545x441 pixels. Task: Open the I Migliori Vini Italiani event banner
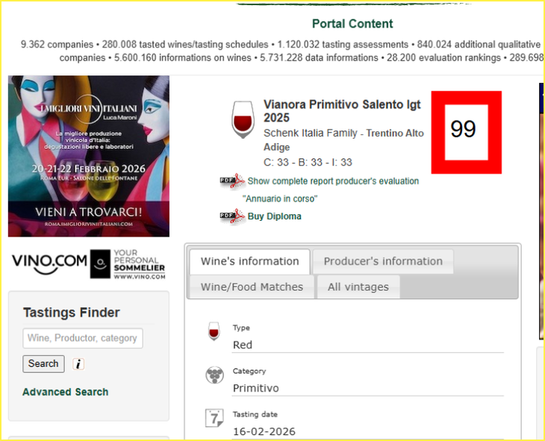click(x=89, y=156)
